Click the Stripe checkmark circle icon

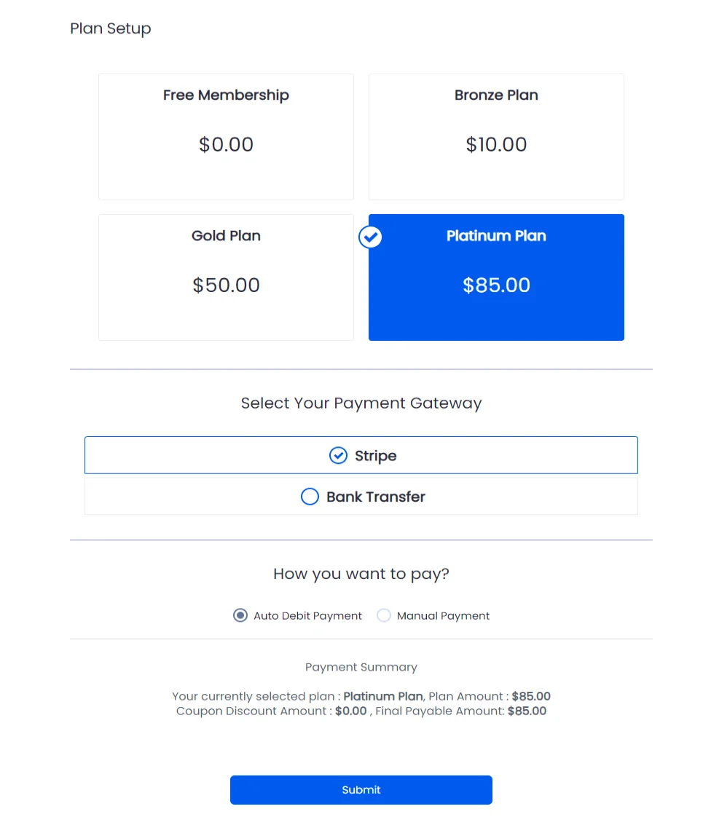click(338, 455)
